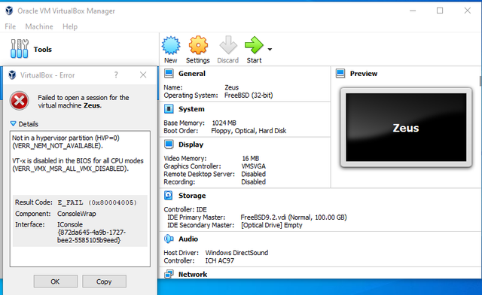Viewport: 482px width, 295px height.
Task: Click the Display section icon
Action: (x=169, y=144)
